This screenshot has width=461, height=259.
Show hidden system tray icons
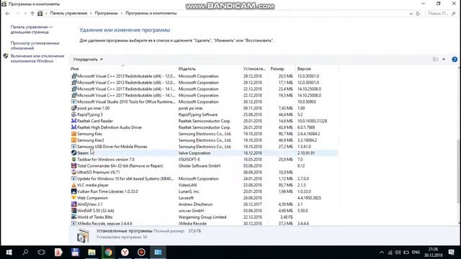381,253
